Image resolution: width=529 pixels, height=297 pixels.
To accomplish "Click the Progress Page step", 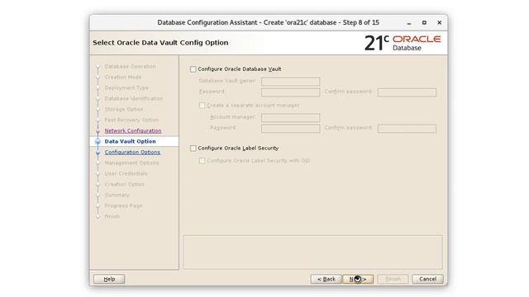I will click(123, 205).
